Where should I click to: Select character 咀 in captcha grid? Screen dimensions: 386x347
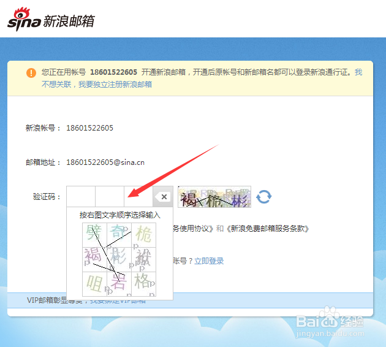click(94, 284)
